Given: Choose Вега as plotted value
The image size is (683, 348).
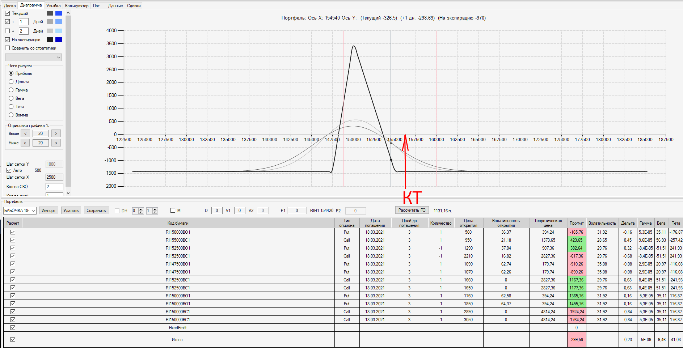Looking at the screenshot, I should pyautogui.click(x=11, y=98).
